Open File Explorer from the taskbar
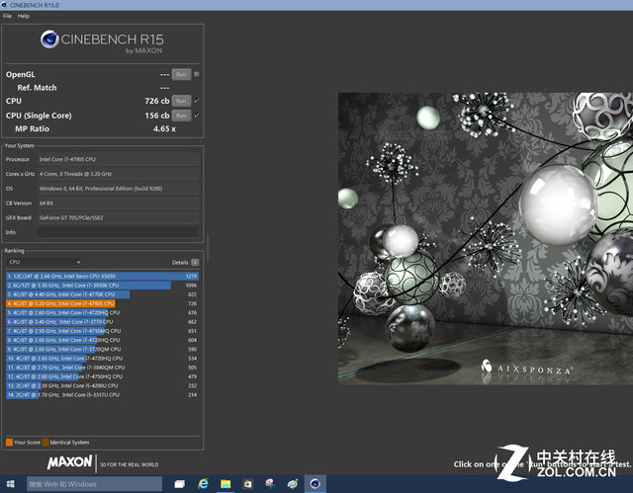The image size is (633, 493). click(x=226, y=484)
